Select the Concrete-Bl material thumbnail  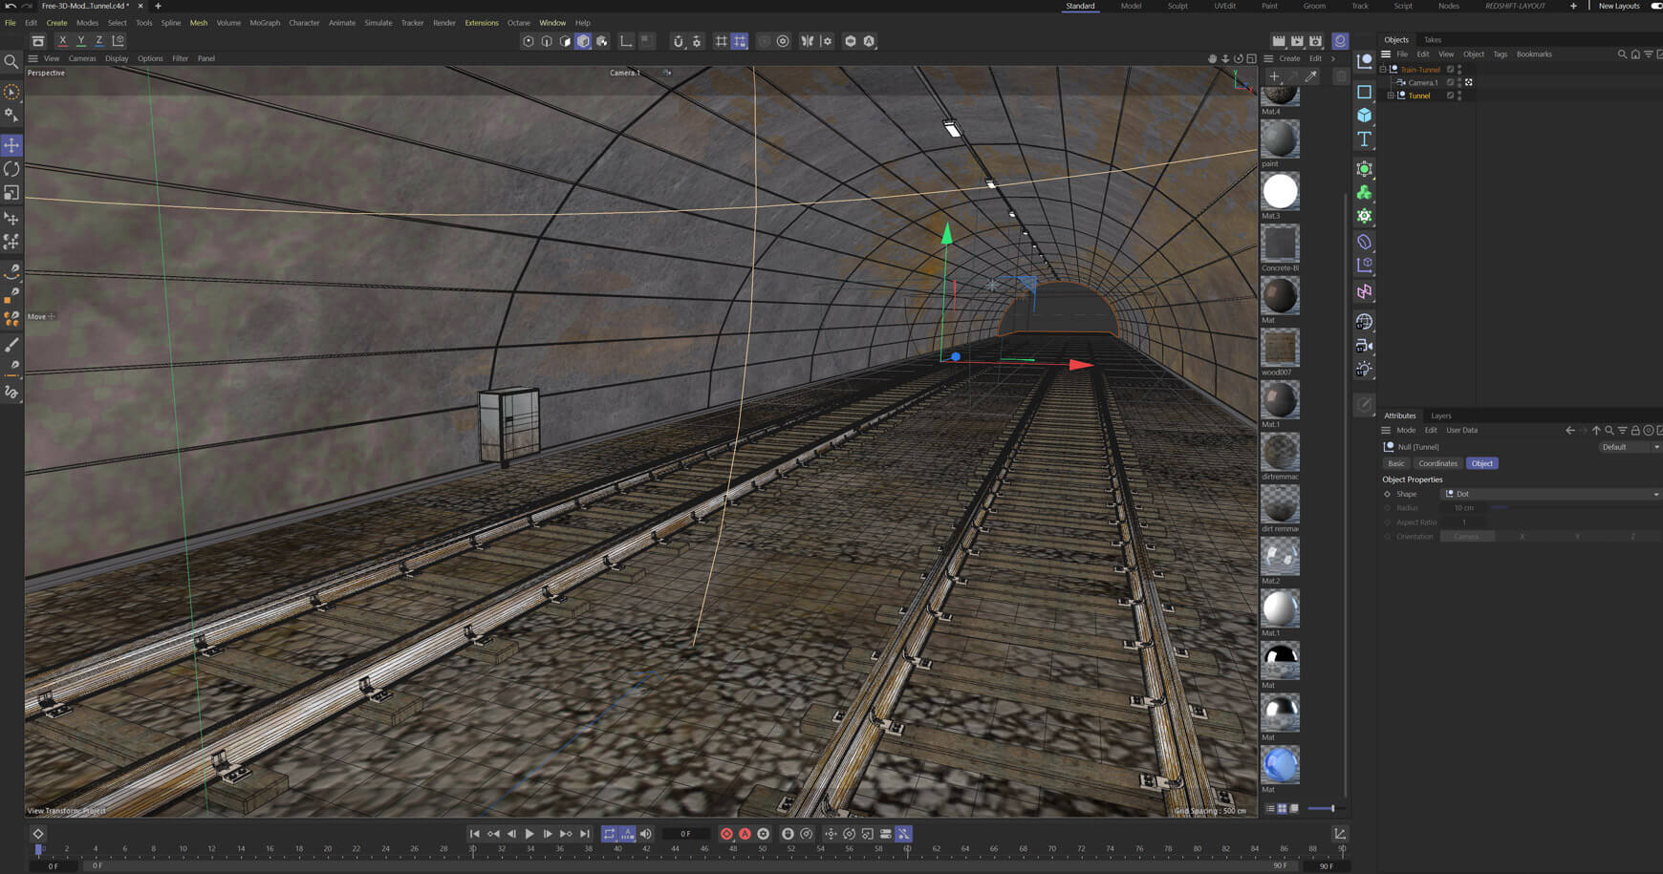coord(1280,244)
